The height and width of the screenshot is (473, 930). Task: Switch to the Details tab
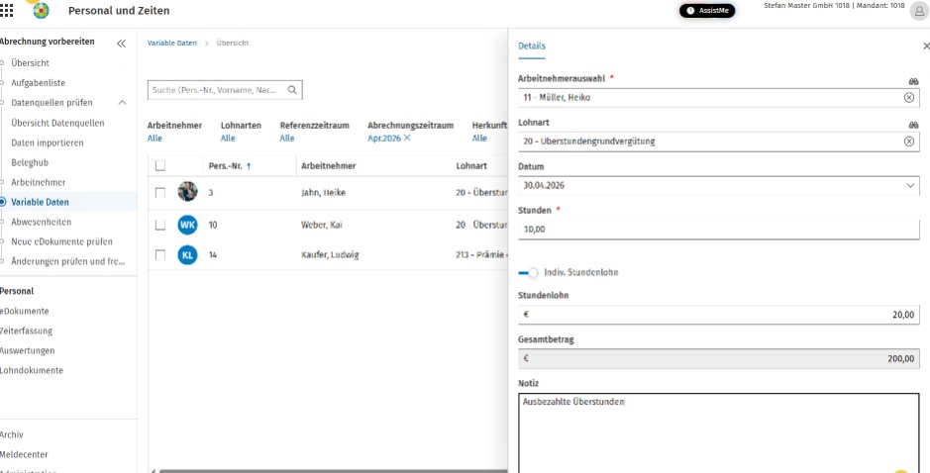pos(532,47)
